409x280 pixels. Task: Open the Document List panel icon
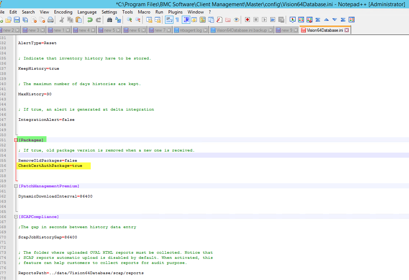[x=211, y=20]
